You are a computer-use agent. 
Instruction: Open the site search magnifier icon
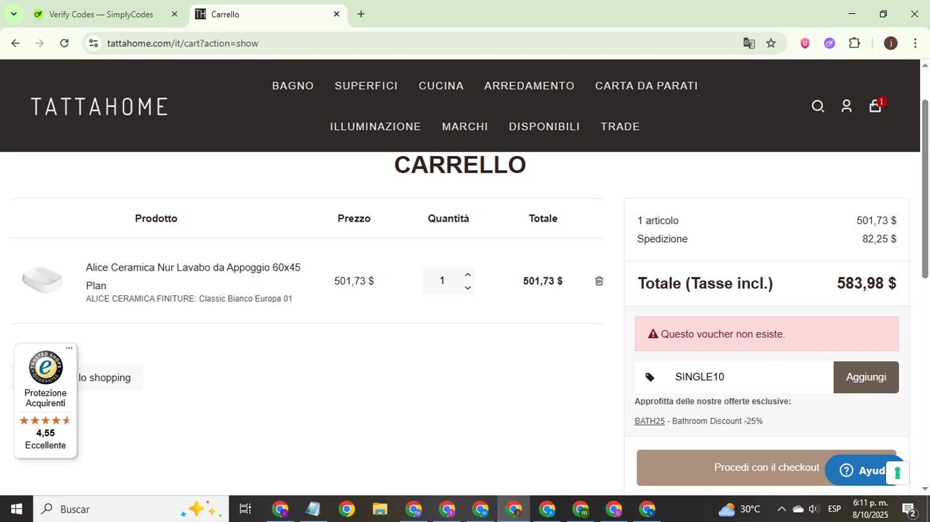tap(818, 107)
